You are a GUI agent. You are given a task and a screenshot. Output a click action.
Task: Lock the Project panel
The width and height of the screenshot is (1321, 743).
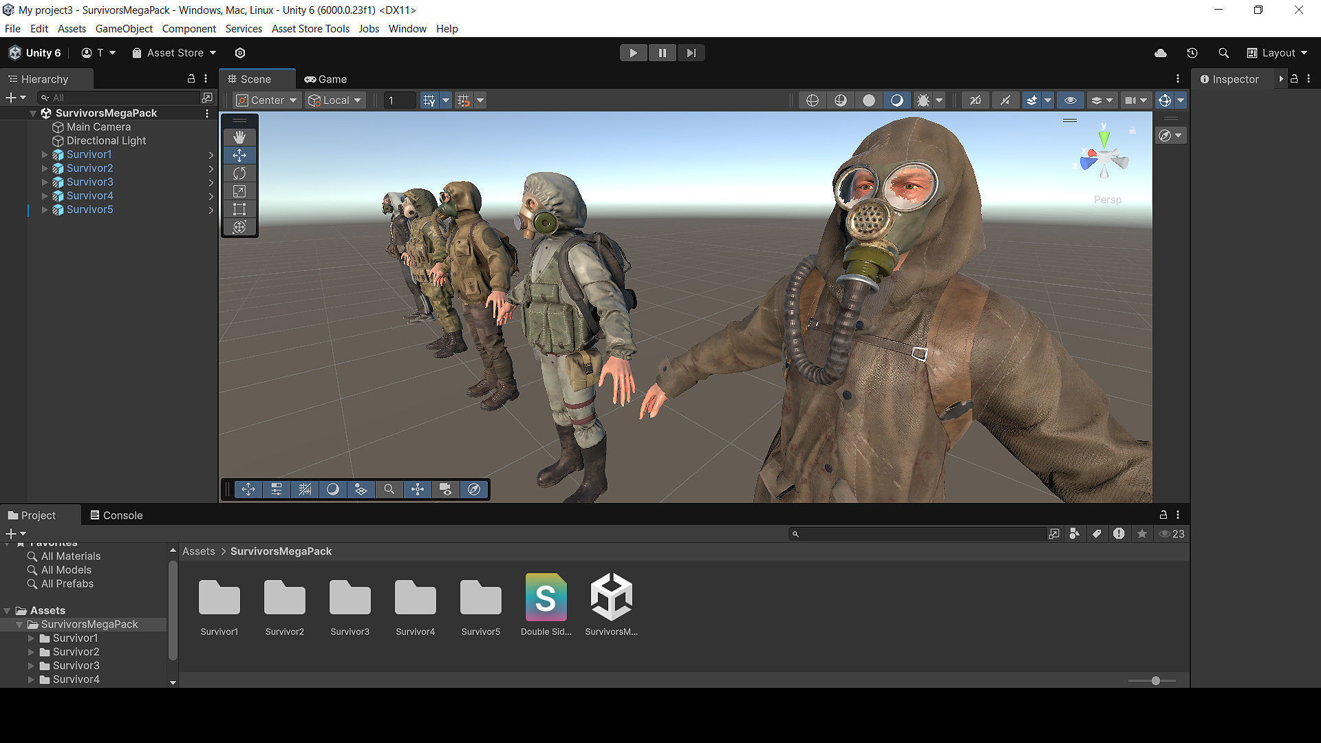[1163, 515]
